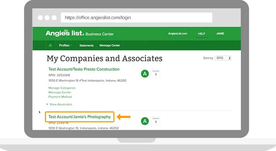Click the browser address bar URL field
Viewport: 276px width, 151px height.
[x=137, y=17]
